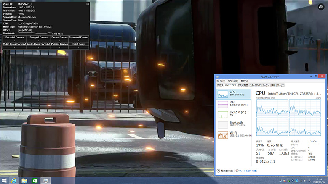The image size is (328, 184).
Task: Click the IME 'A' input indicator
Action: tap(309, 181)
